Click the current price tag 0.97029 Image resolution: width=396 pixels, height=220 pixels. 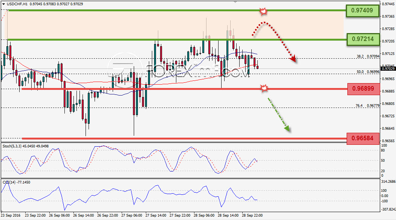tap(388, 68)
